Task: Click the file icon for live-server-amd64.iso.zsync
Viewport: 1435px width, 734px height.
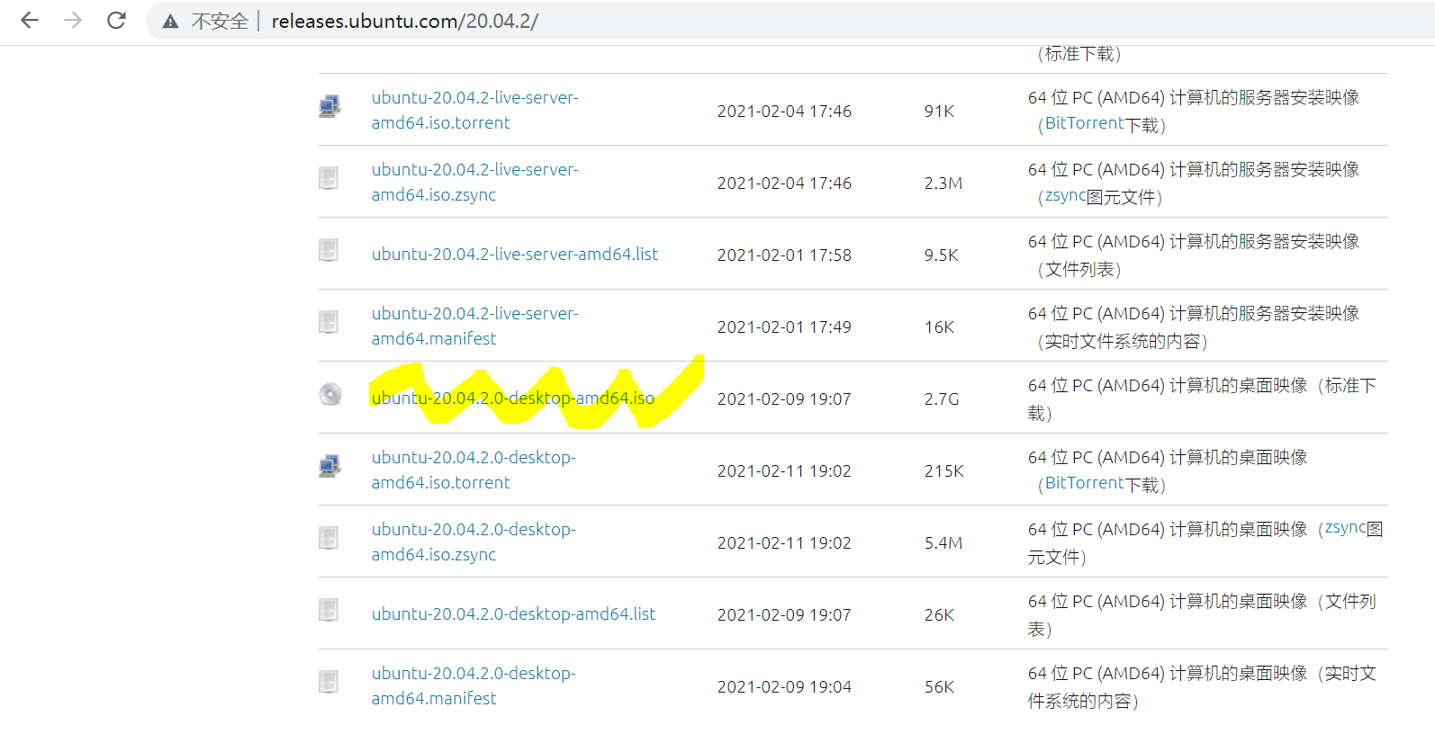Action: tap(329, 178)
